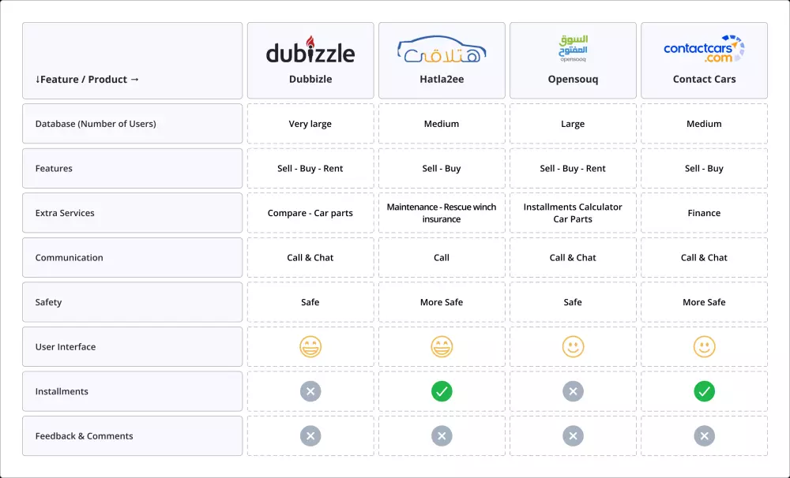Image resolution: width=790 pixels, height=478 pixels.
Task: Click Dubizzle's Very large database cell
Action: 310,124
